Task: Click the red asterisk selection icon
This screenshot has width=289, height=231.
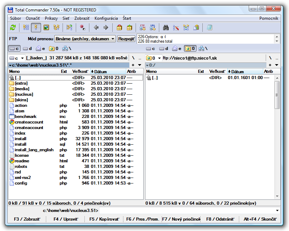Action: pyautogui.click(x=82, y=27)
